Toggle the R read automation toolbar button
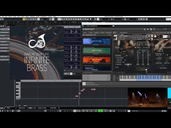 pyautogui.click(x=31, y=19)
